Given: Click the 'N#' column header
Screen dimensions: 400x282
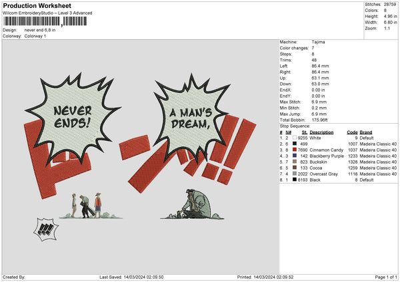Looking at the screenshot, I should [288, 132].
